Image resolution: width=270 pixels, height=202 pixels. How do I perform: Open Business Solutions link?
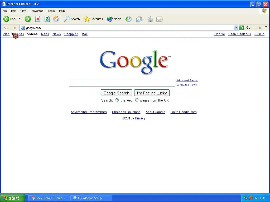[126, 112]
